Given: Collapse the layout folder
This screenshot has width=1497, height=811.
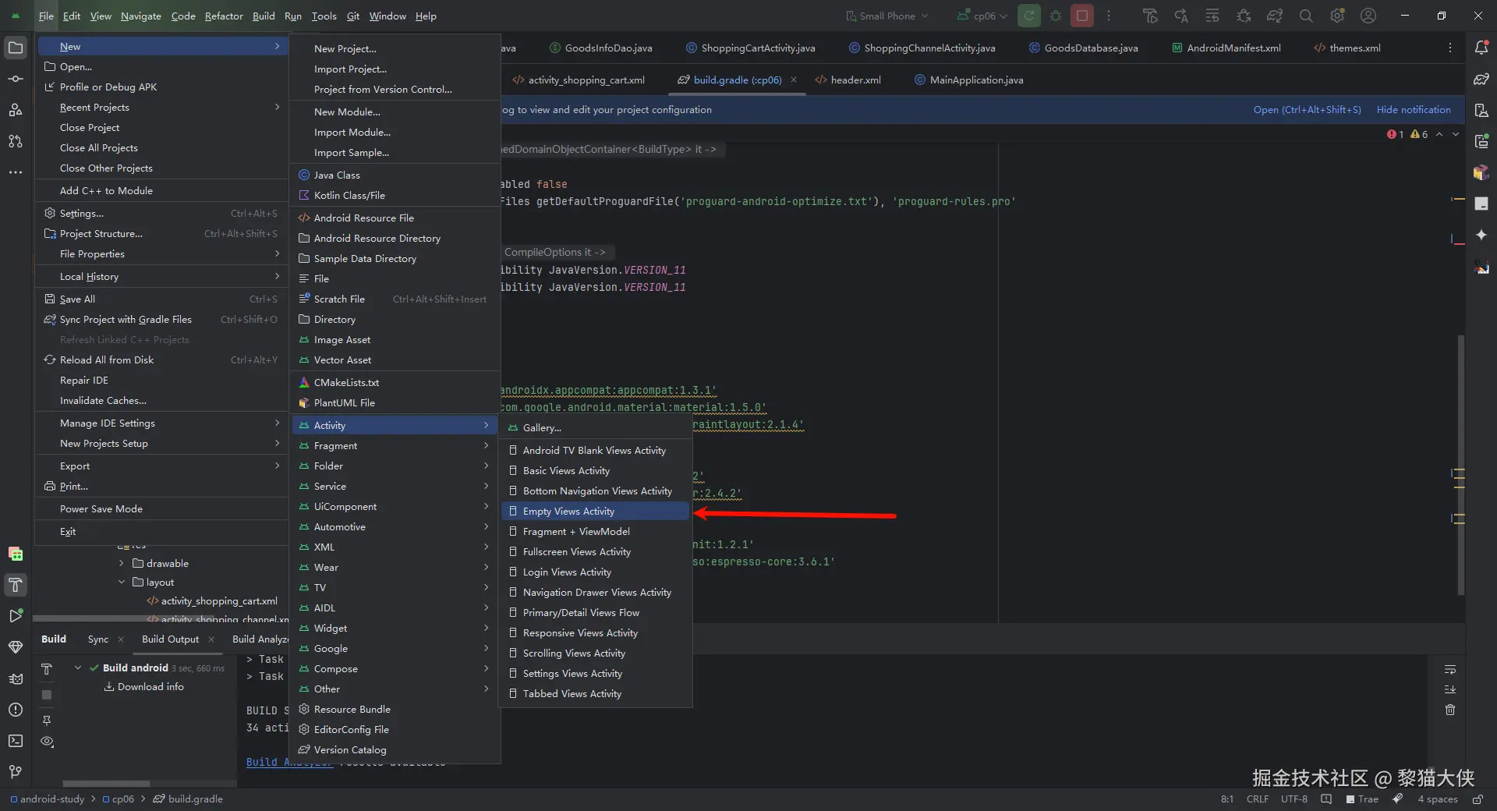Looking at the screenshot, I should (122, 582).
